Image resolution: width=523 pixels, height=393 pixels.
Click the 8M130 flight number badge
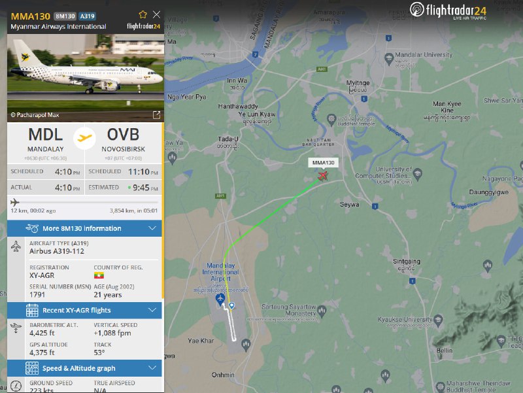tap(65, 16)
